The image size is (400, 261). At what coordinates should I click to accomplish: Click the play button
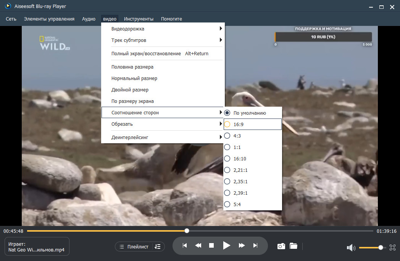(x=226, y=245)
